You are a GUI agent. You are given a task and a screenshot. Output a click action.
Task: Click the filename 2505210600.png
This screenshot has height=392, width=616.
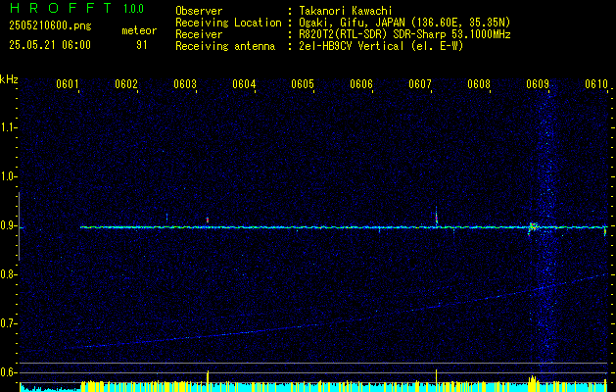[50, 25]
